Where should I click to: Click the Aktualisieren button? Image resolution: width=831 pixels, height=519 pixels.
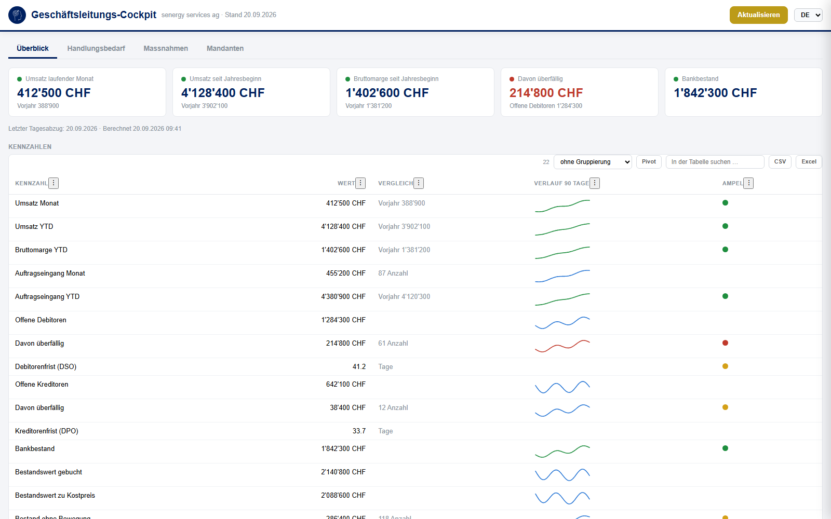758,15
